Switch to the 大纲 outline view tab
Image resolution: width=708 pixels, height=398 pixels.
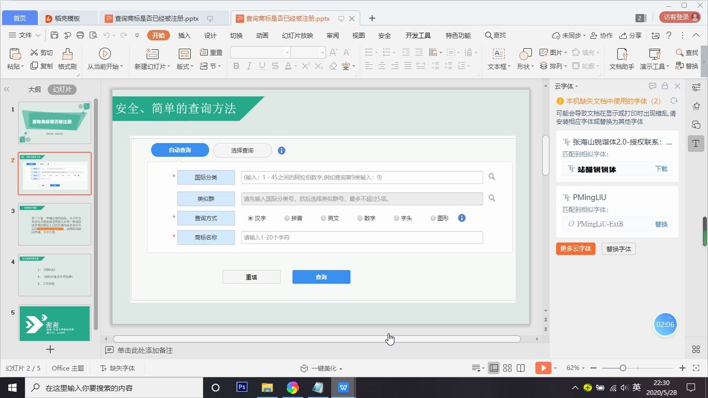coord(34,89)
